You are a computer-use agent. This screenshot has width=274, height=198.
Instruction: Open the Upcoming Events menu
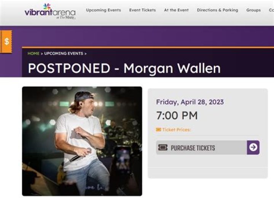point(104,10)
